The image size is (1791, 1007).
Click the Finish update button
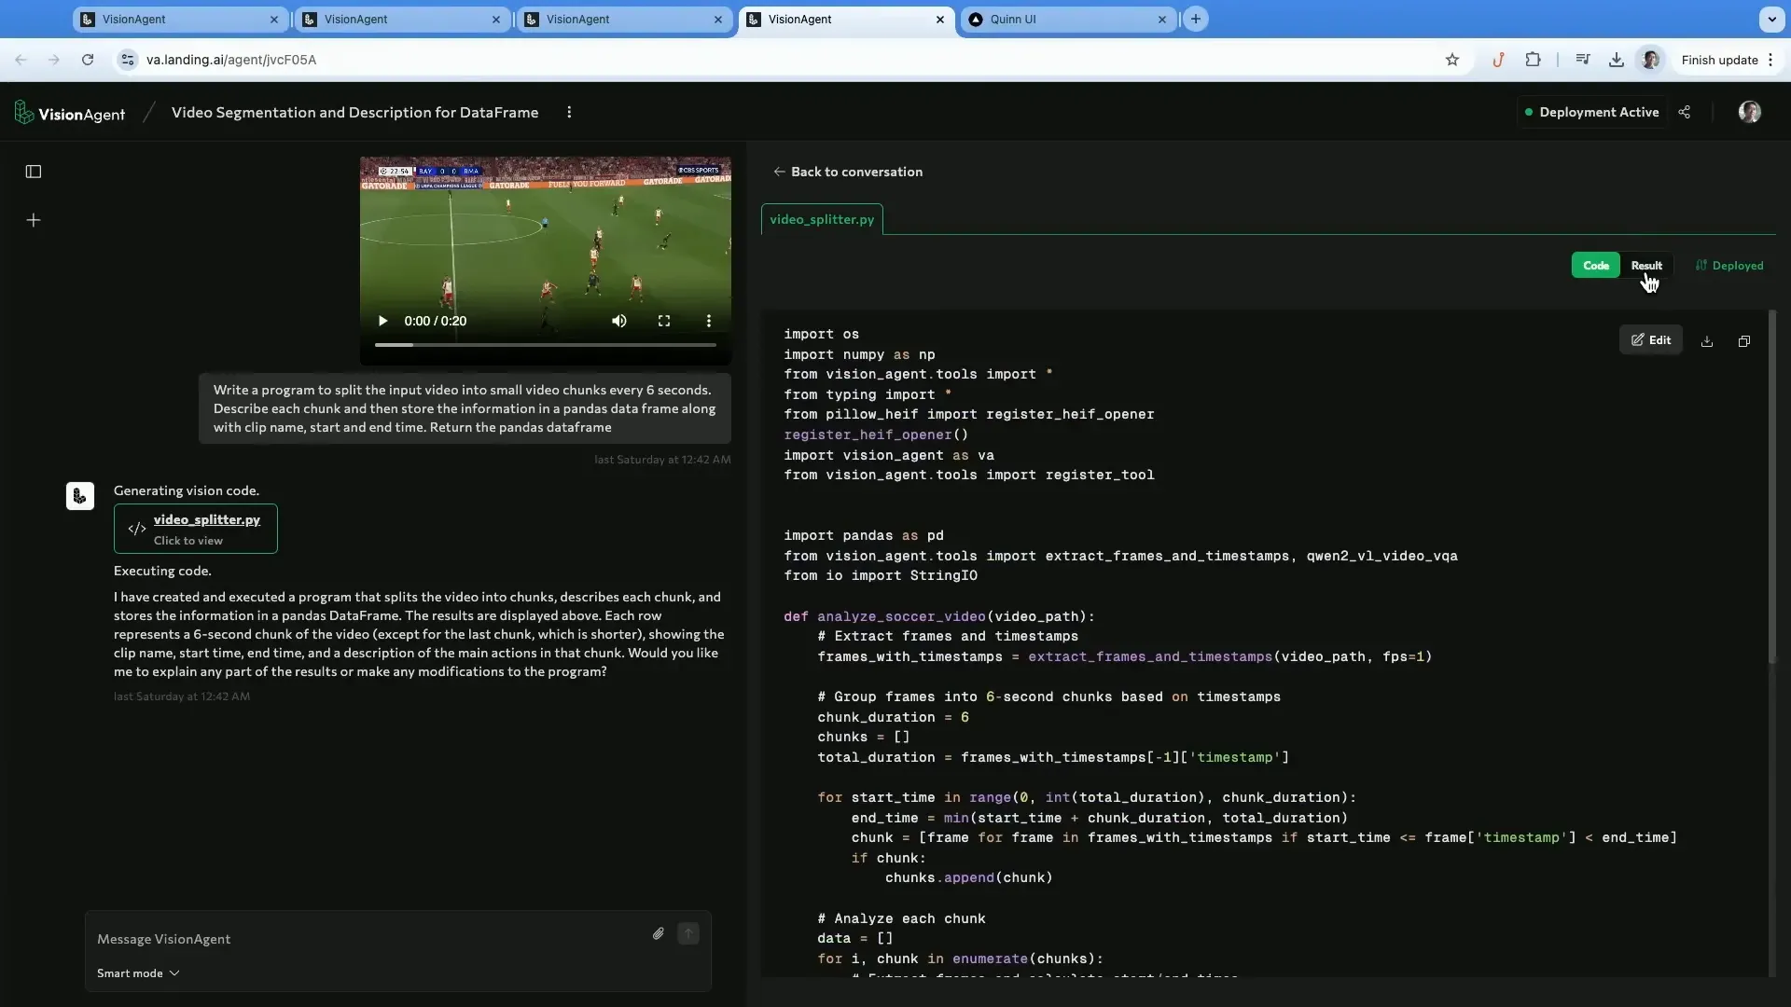(x=1726, y=60)
